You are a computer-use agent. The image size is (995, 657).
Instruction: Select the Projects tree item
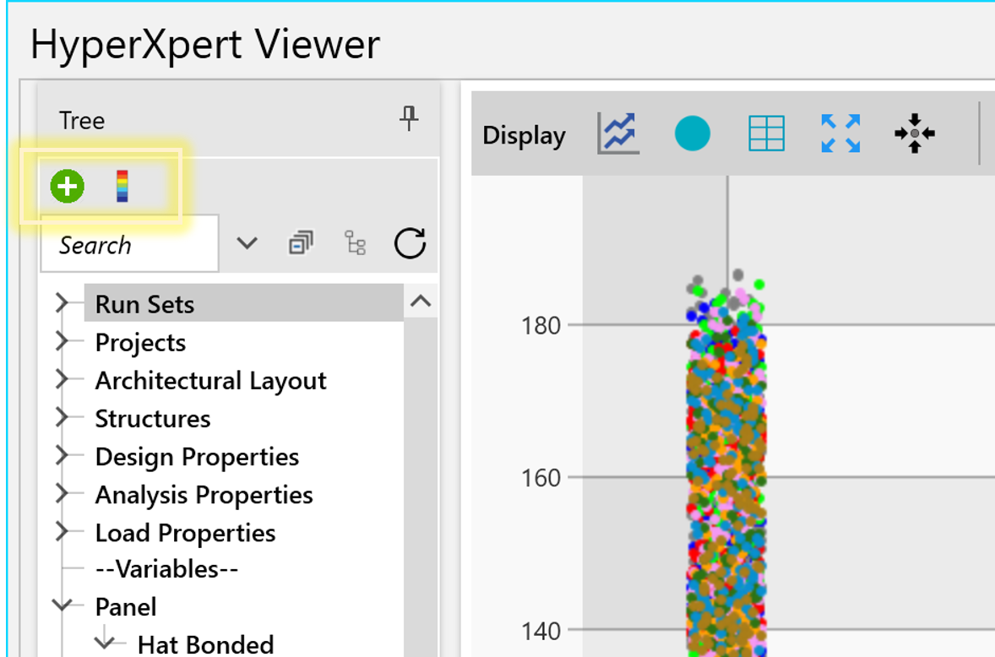140,343
